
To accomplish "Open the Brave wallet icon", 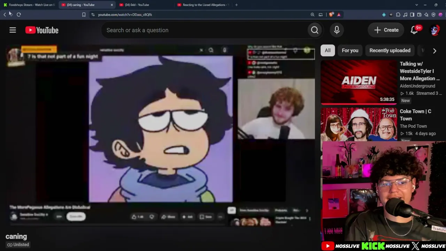I will [419, 15].
